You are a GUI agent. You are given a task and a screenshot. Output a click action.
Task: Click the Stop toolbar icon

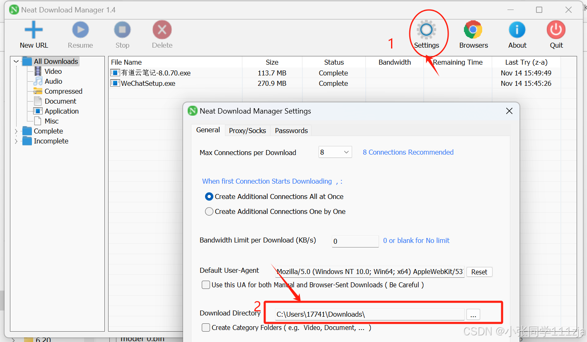point(122,30)
